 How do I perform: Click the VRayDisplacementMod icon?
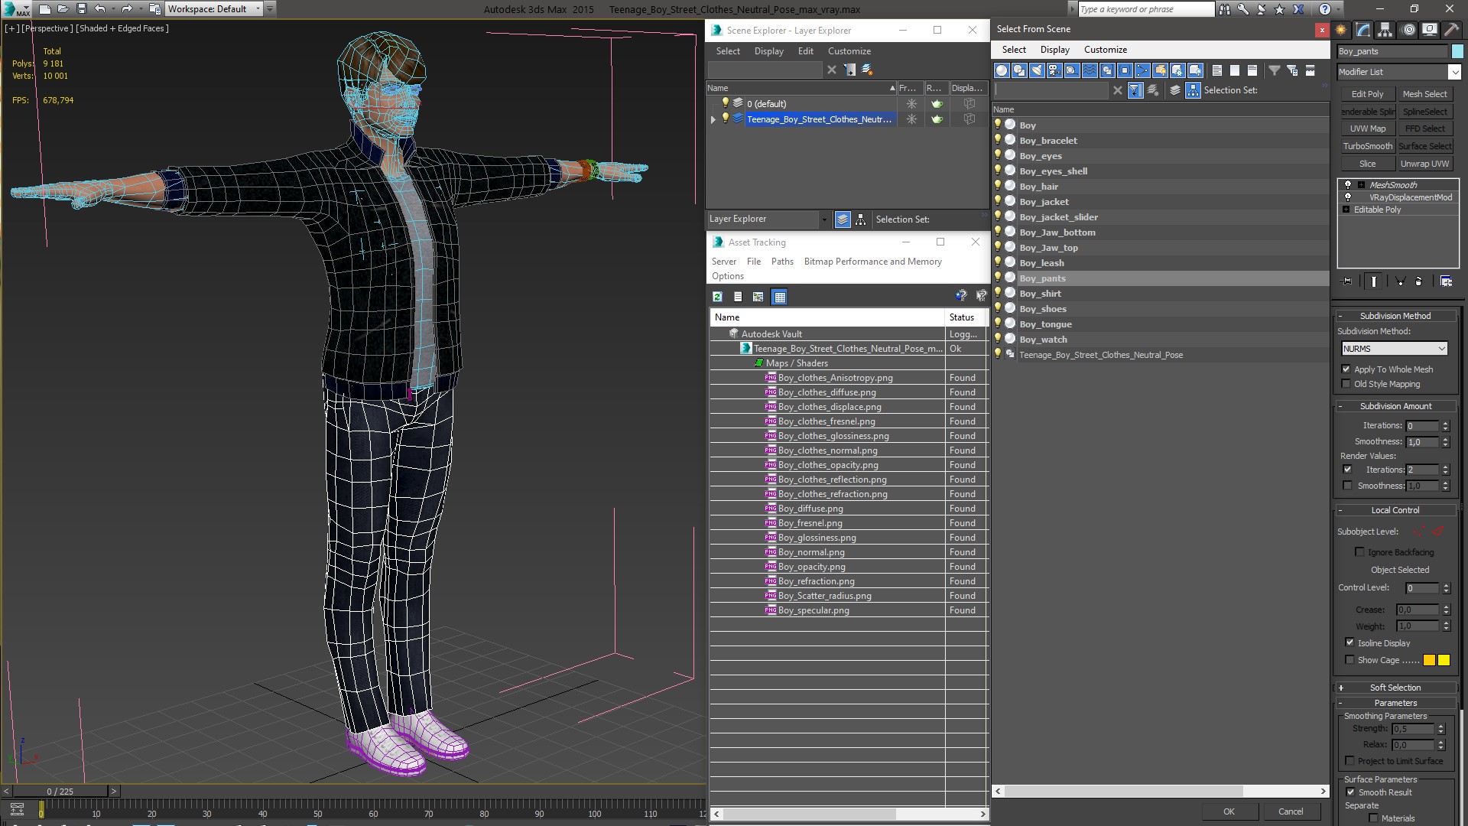(1347, 197)
